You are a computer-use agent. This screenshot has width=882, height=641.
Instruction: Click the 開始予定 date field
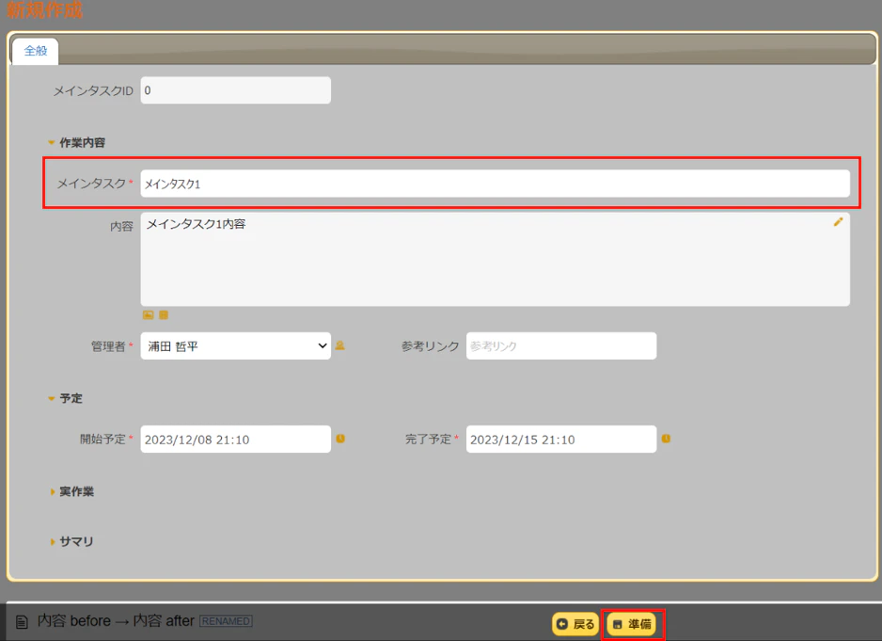(x=236, y=439)
